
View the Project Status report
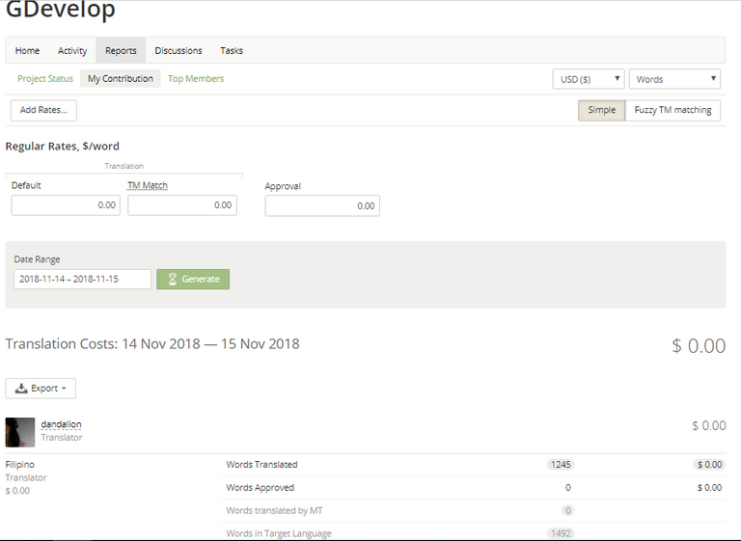(x=45, y=79)
